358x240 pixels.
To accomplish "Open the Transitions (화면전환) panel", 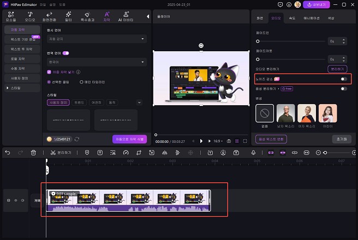I will (49, 16).
